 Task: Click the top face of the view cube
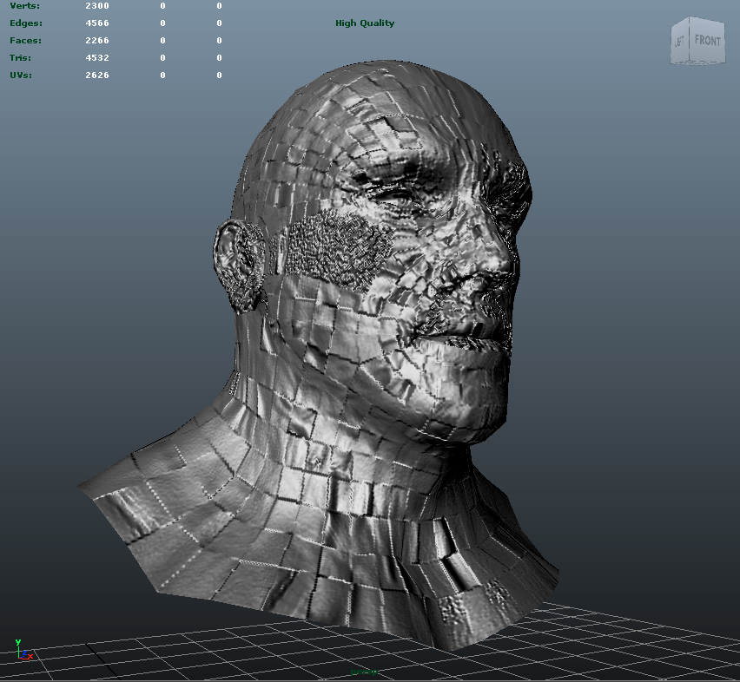tap(699, 22)
